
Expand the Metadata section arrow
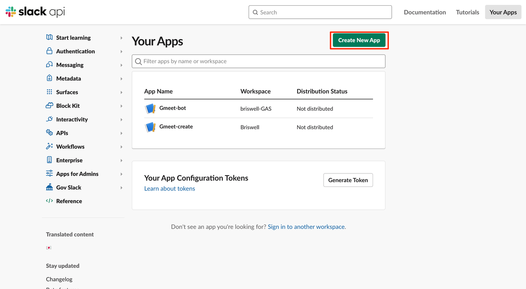pos(121,79)
